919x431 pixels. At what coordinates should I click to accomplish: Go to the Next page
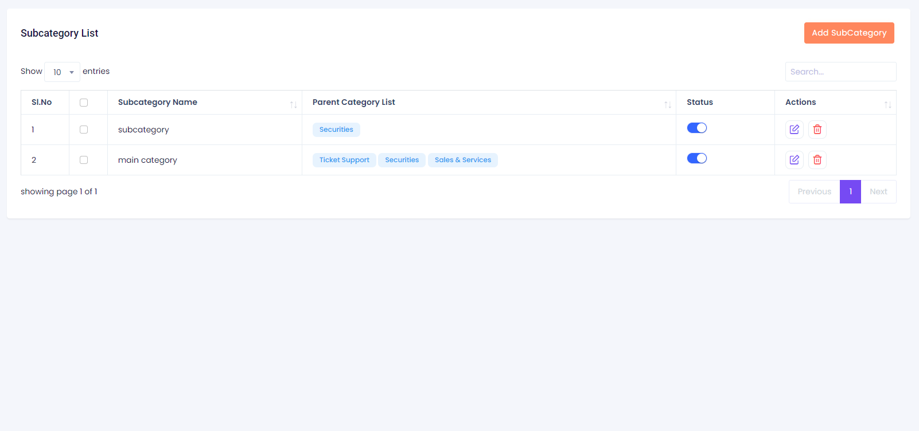point(878,191)
